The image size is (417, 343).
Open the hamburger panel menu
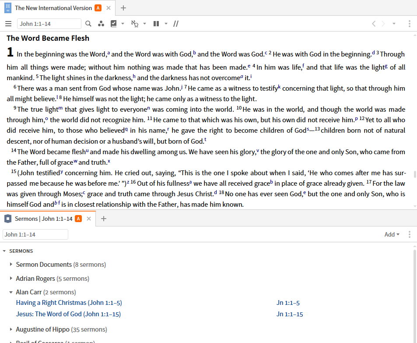[x=8, y=24]
